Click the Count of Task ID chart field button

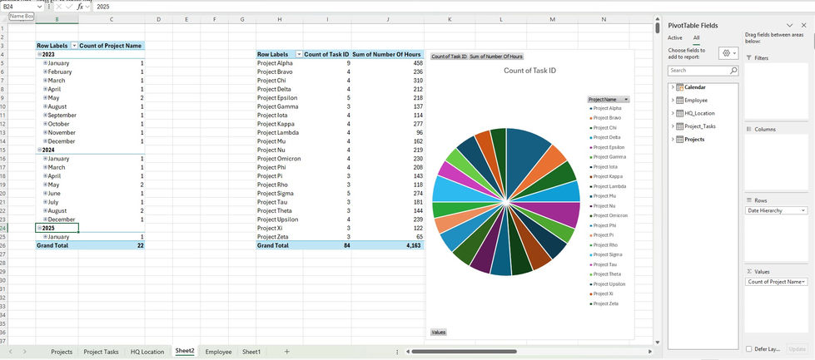pos(449,57)
